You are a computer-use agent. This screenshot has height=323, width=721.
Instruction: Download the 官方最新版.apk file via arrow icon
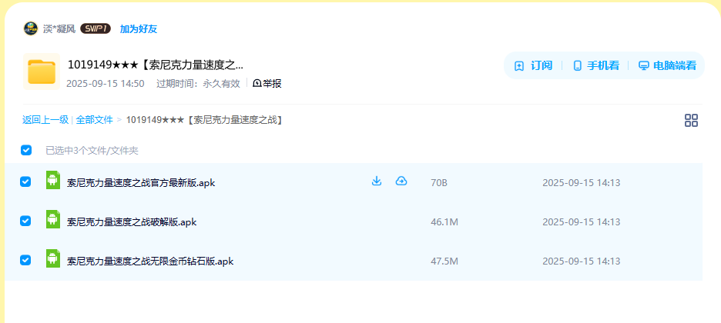[377, 181]
